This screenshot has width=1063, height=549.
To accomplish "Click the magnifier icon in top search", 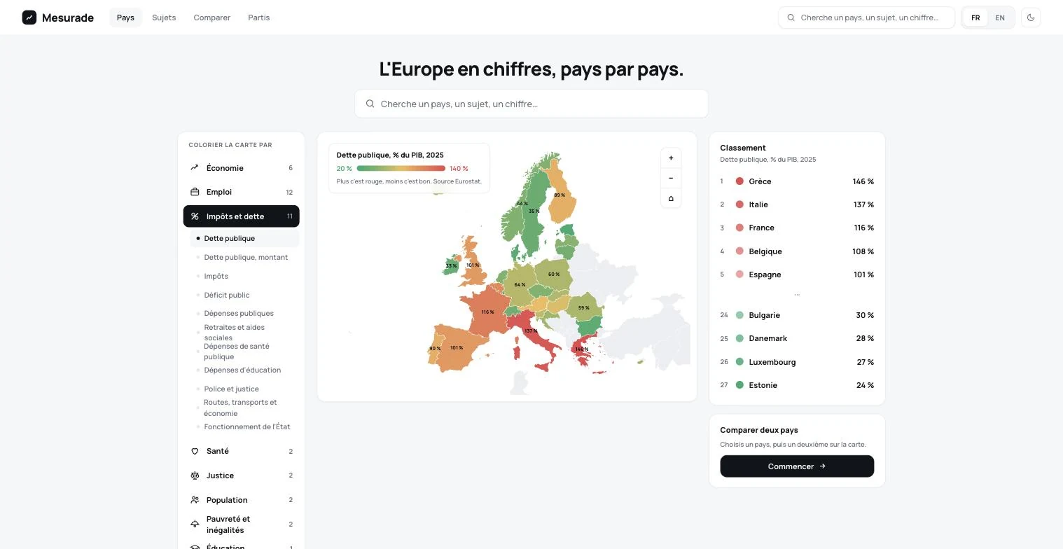I will pos(791,18).
